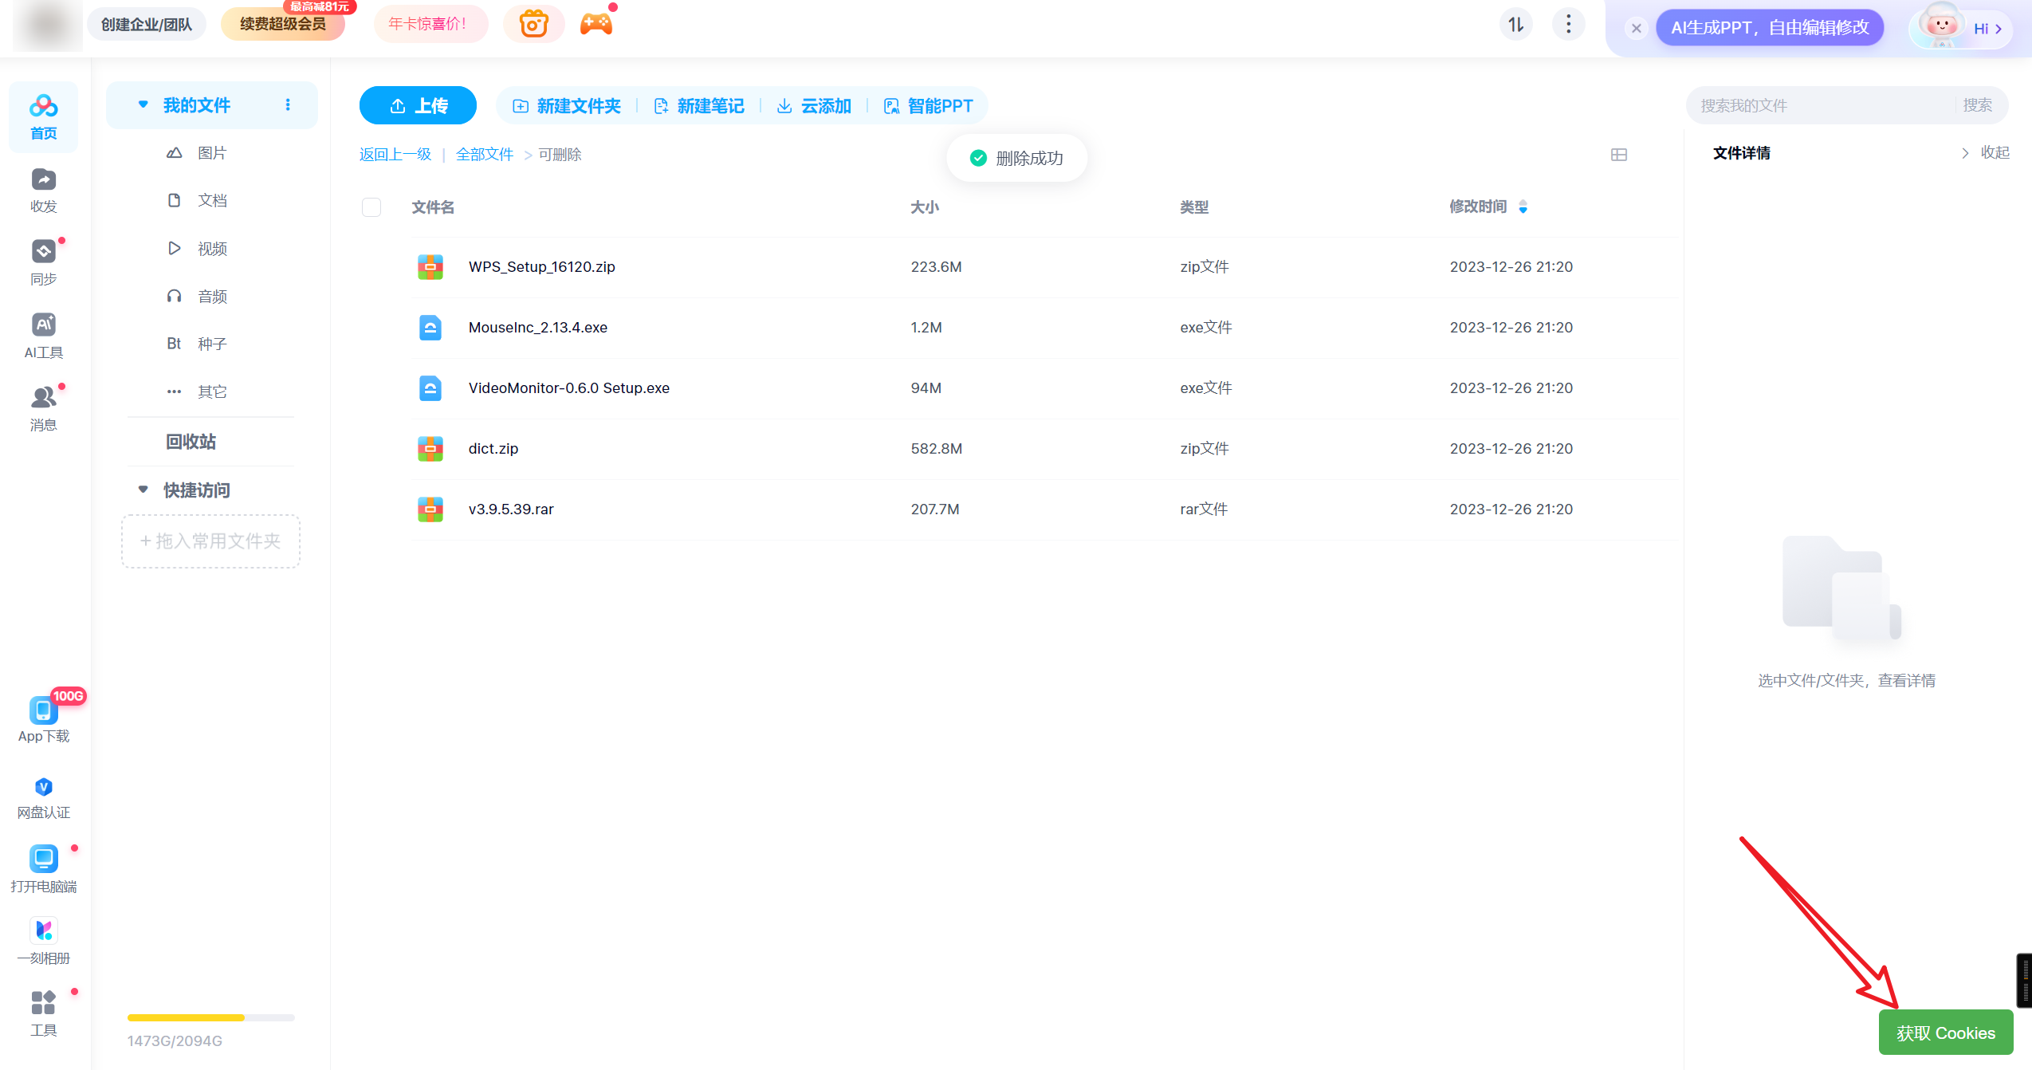Click the transfer list arrows icon
The height and width of the screenshot is (1070, 2032).
coord(1515,25)
